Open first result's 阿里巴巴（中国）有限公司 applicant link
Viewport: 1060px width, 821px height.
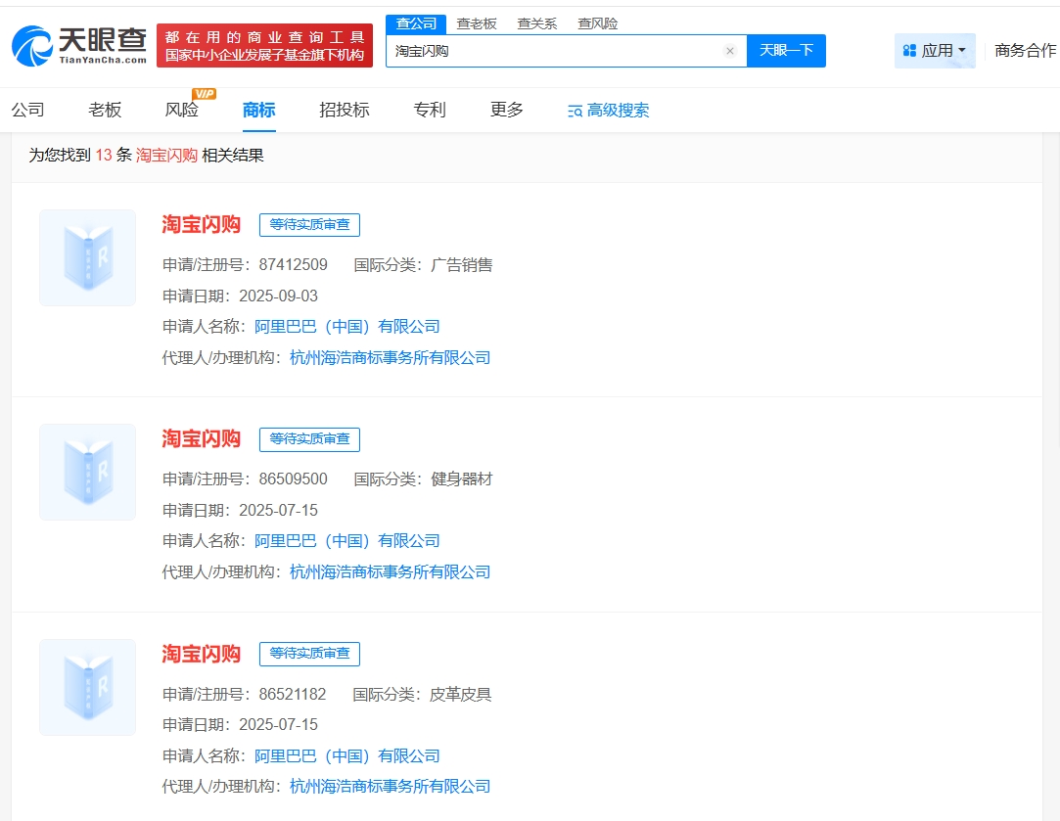pos(347,327)
